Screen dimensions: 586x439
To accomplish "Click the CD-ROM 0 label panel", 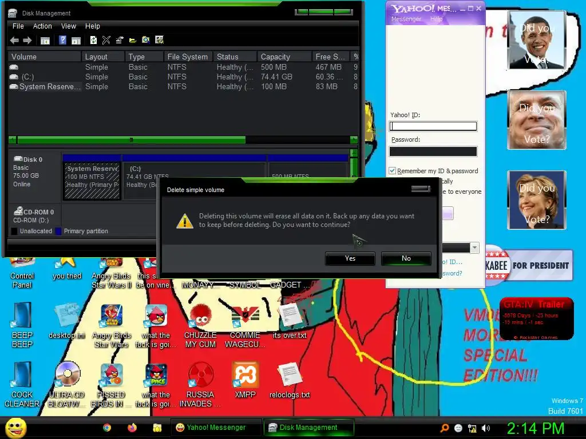I will [x=35, y=215].
